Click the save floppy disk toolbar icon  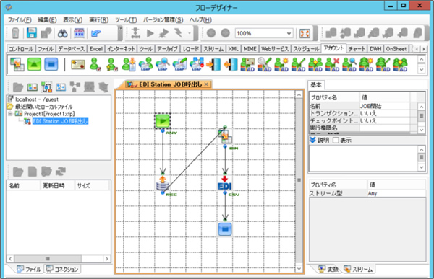tap(32, 33)
